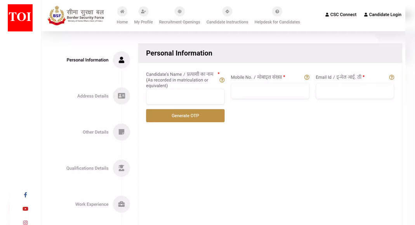The height and width of the screenshot is (225, 415).
Task: Open the CSC Connect link
Action: pyautogui.click(x=340, y=15)
